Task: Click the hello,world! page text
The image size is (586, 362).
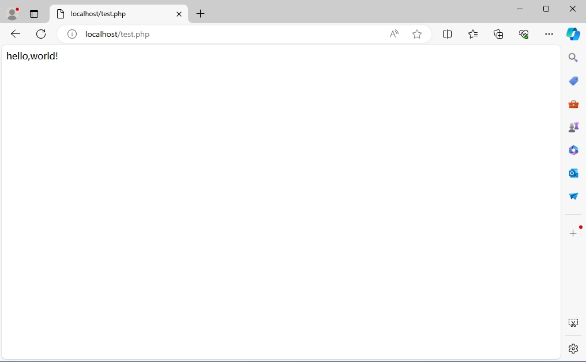Action: coord(32,56)
